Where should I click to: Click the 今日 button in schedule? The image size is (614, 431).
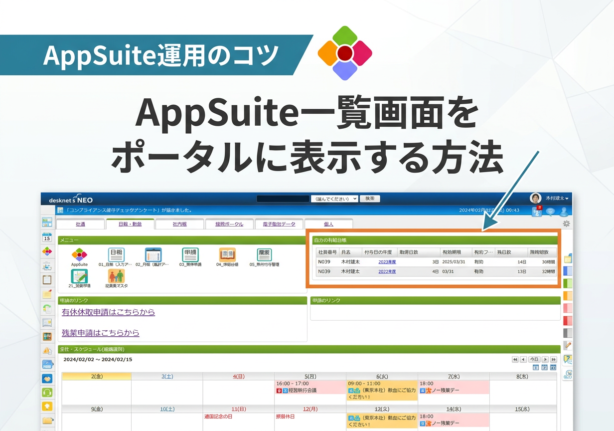click(x=534, y=359)
